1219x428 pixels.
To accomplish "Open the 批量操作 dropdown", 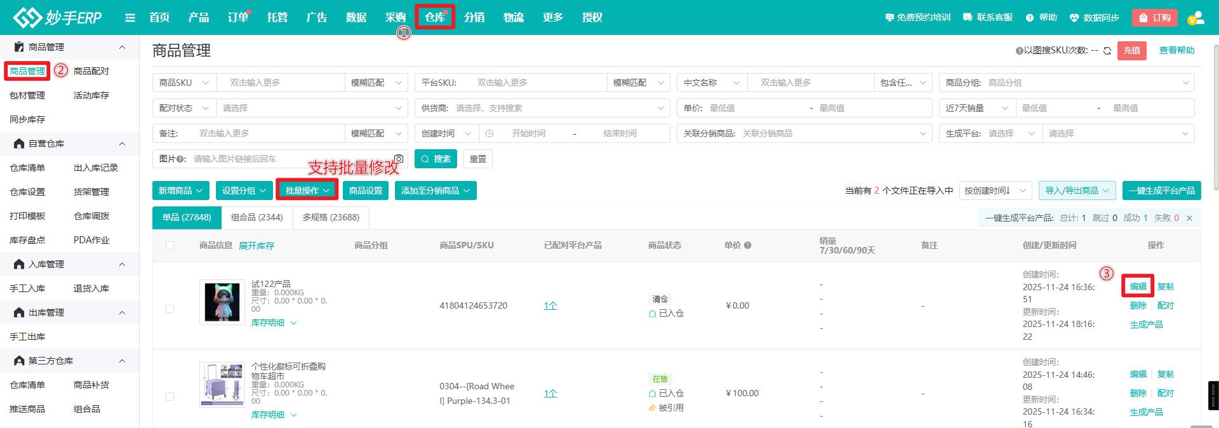I will (x=307, y=191).
